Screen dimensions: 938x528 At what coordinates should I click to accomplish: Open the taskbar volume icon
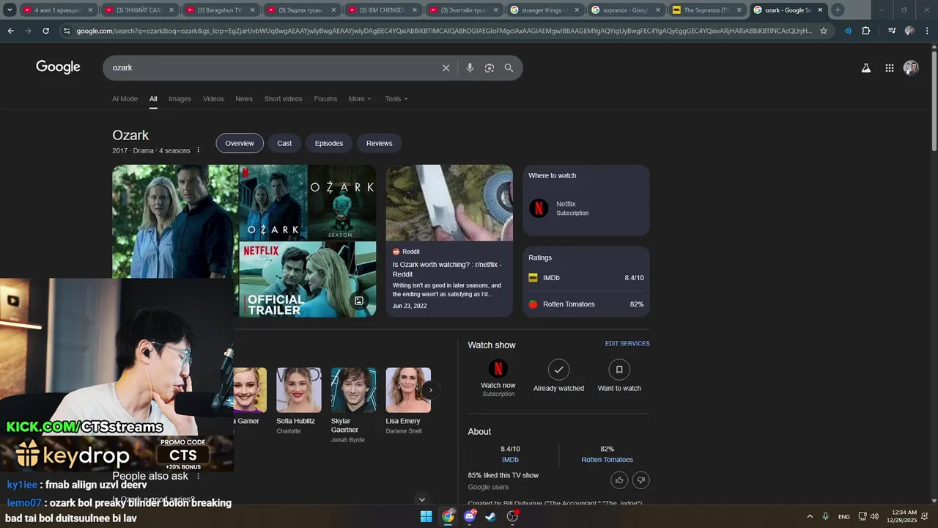(874, 516)
